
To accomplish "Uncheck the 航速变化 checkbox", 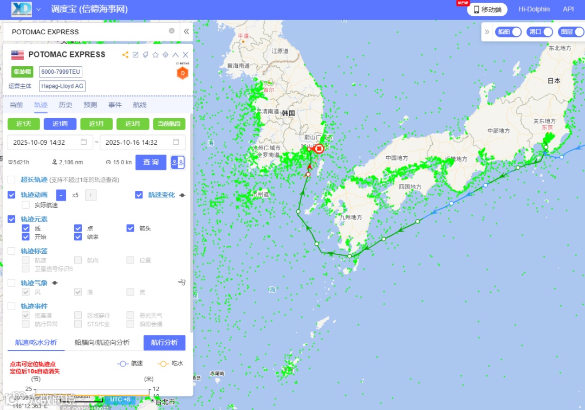I will coord(139,195).
